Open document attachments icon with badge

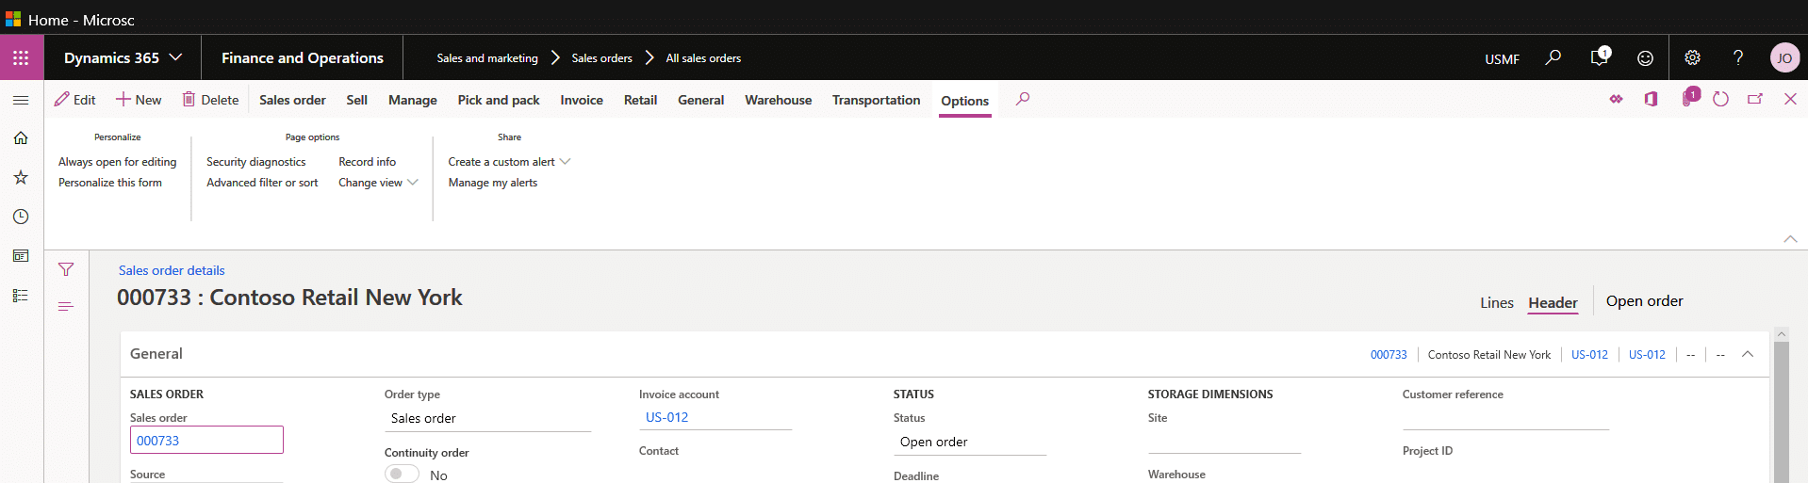click(1689, 97)
